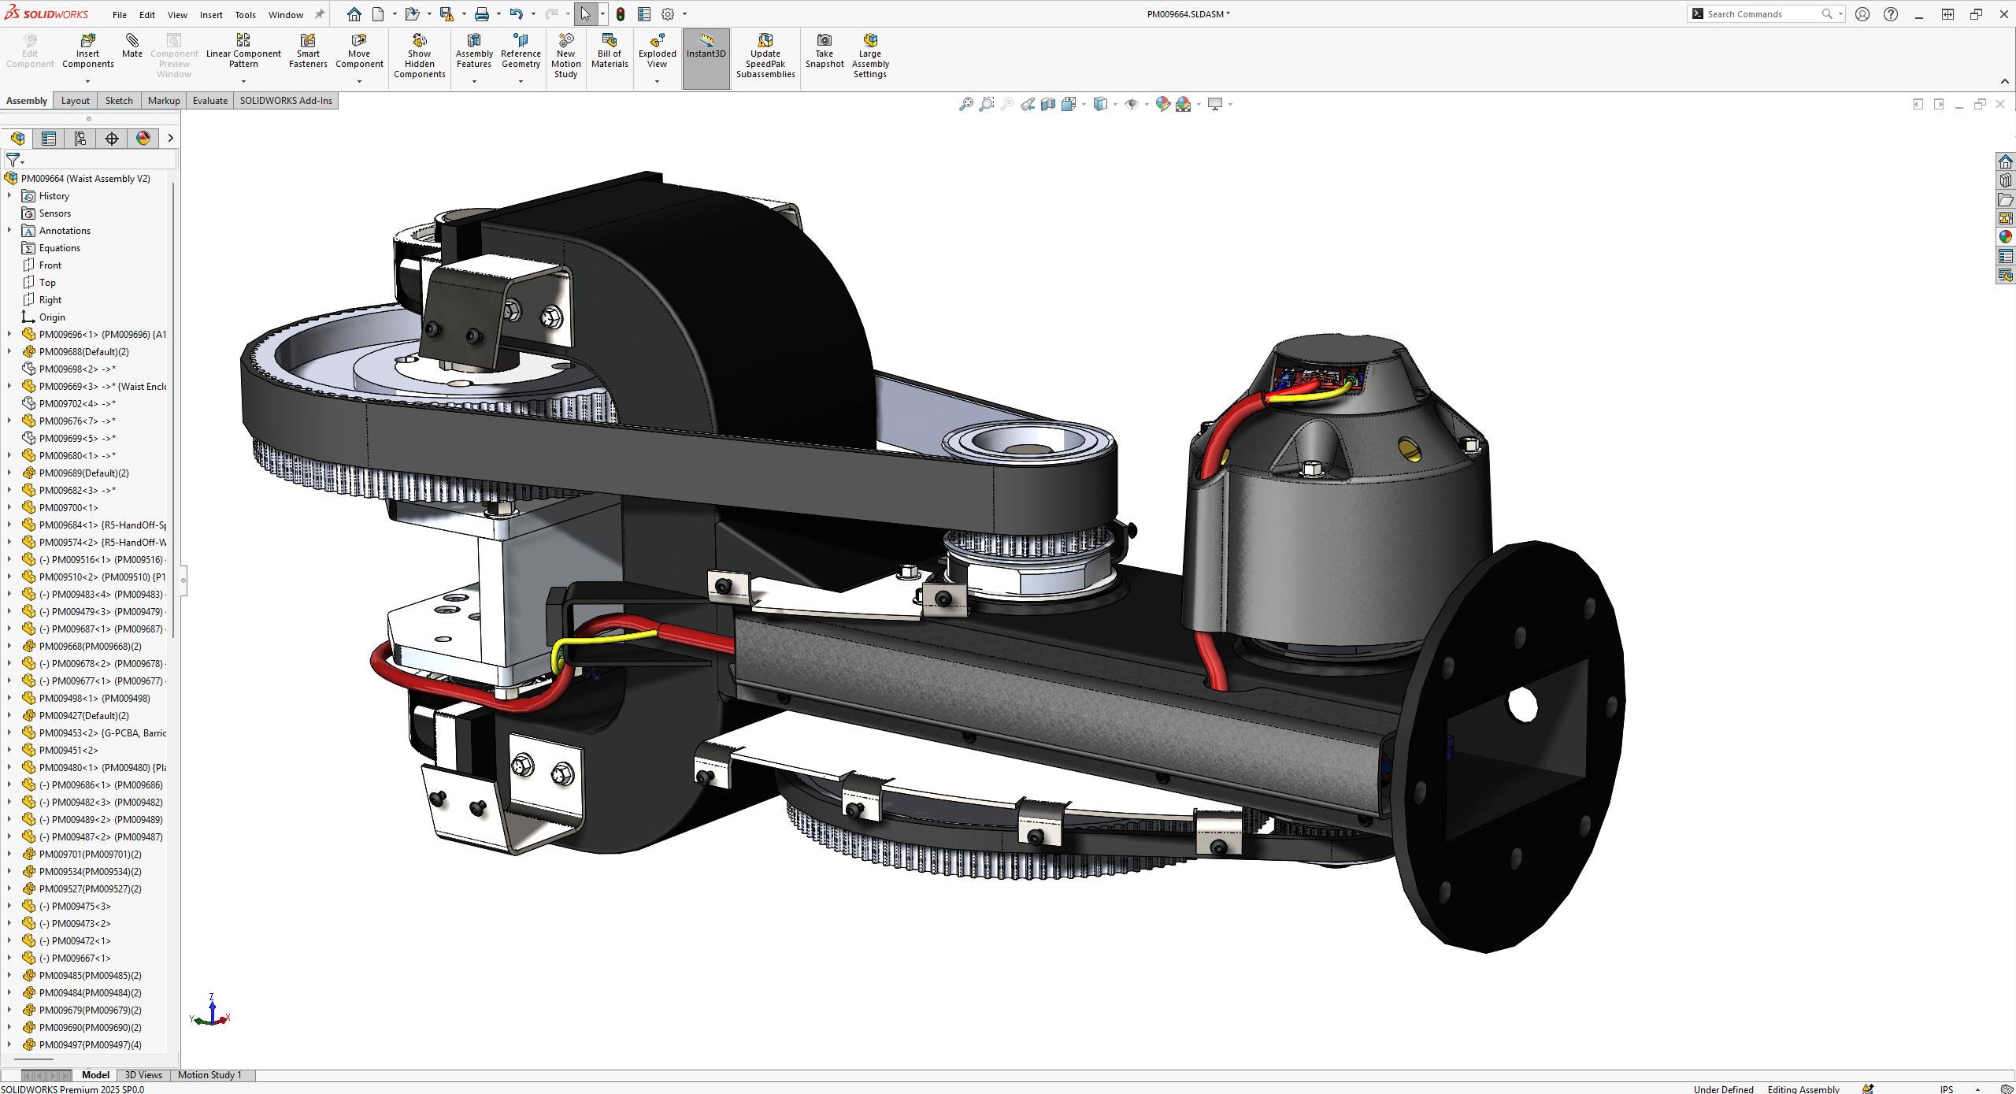Screen dimensions: 2016x1094
Task: Toggle Show Hidden Components
Action: [x=419, y=55]
